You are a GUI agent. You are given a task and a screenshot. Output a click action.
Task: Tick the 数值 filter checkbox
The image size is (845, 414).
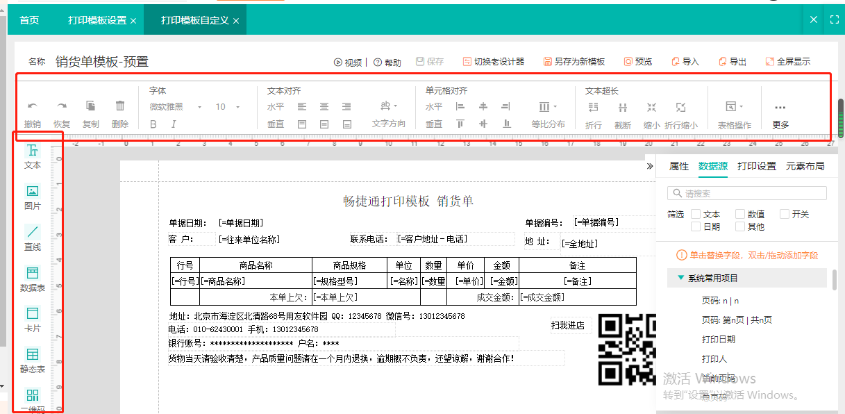[740, 215]
